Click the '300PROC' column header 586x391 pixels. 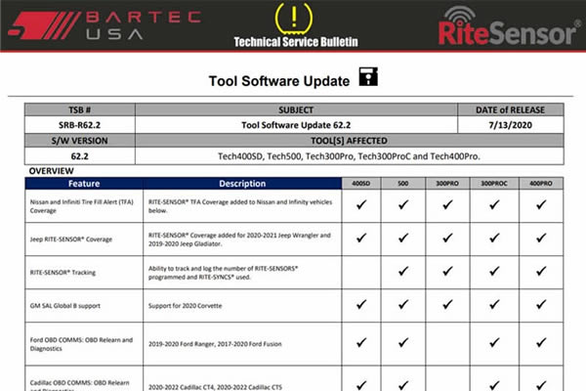pyautogui.click(x=494, y=184)
